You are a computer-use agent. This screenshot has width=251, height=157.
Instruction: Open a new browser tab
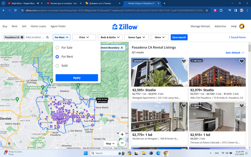(164, 3)
